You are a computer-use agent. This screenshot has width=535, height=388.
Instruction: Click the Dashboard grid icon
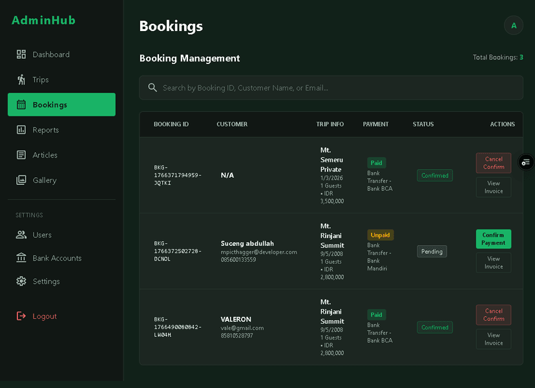click(x=21, y=54)
